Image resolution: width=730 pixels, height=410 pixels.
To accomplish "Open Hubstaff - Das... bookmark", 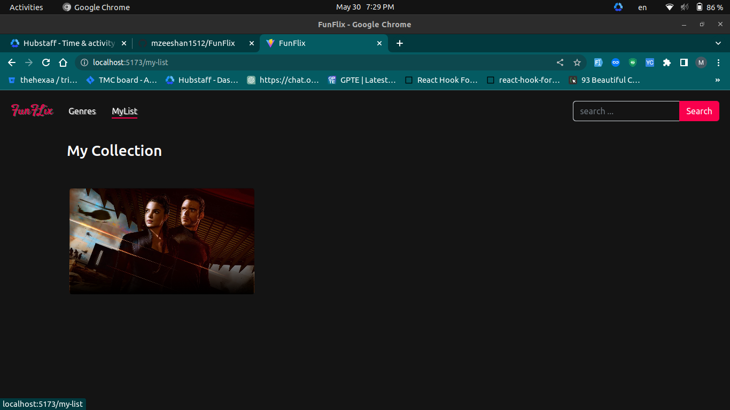I will 202,80.
